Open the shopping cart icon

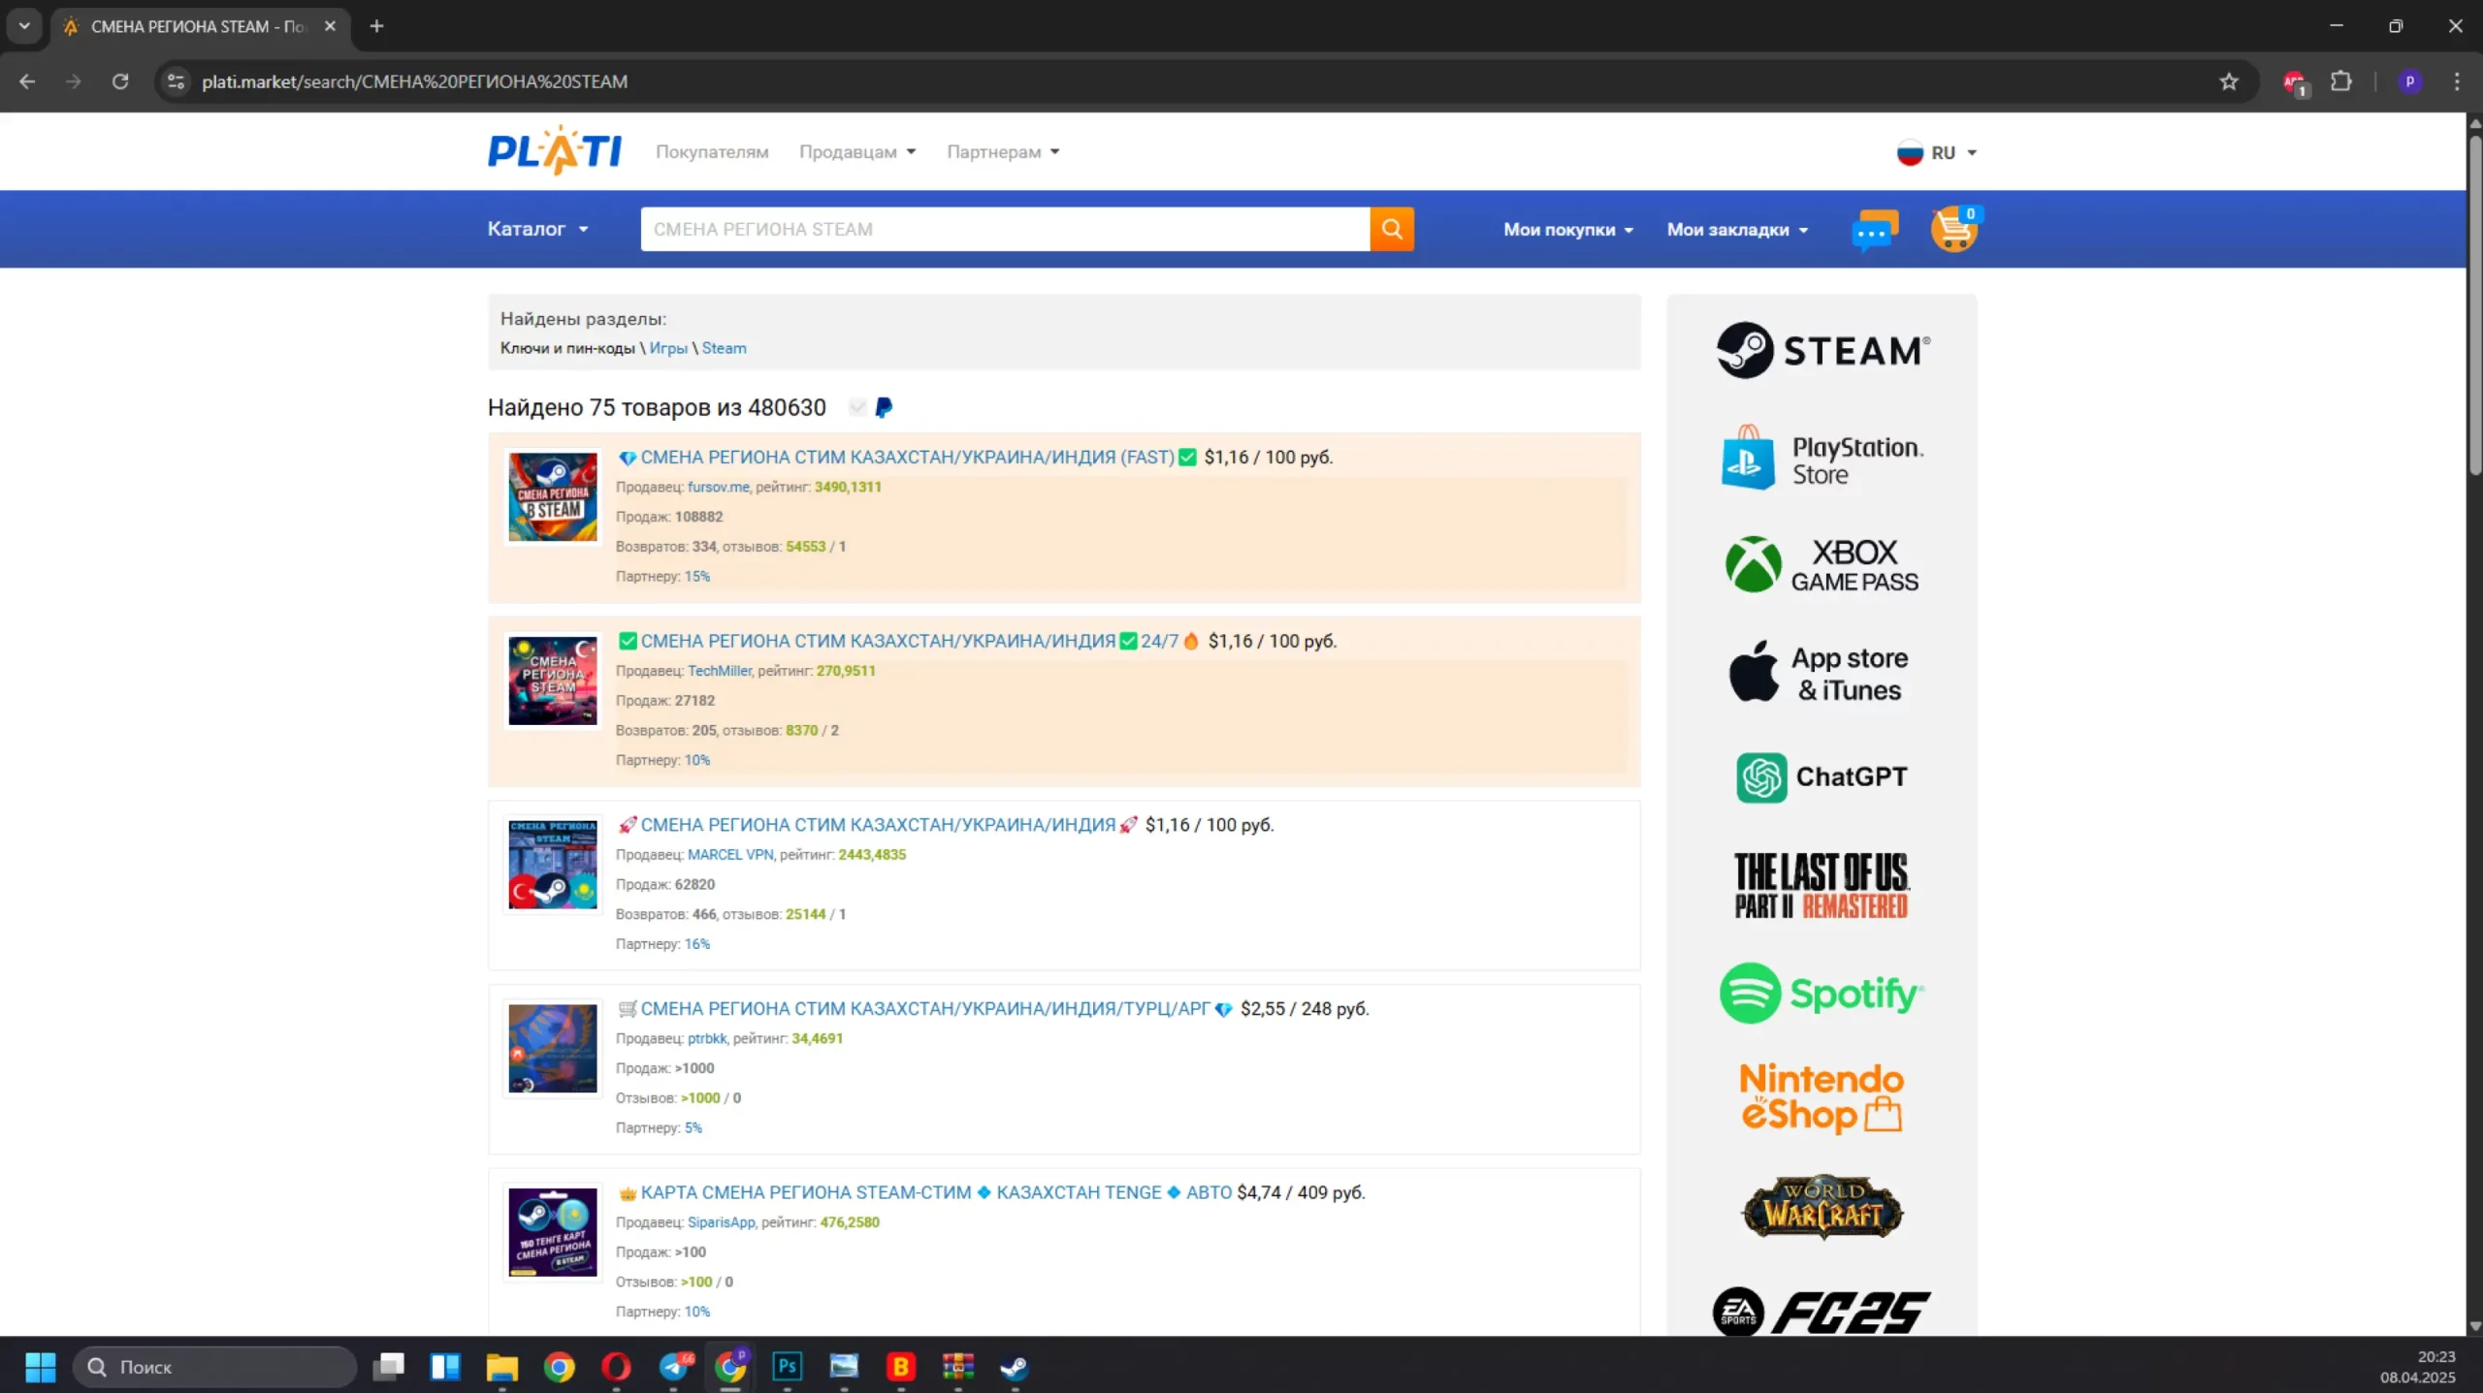1953,230
